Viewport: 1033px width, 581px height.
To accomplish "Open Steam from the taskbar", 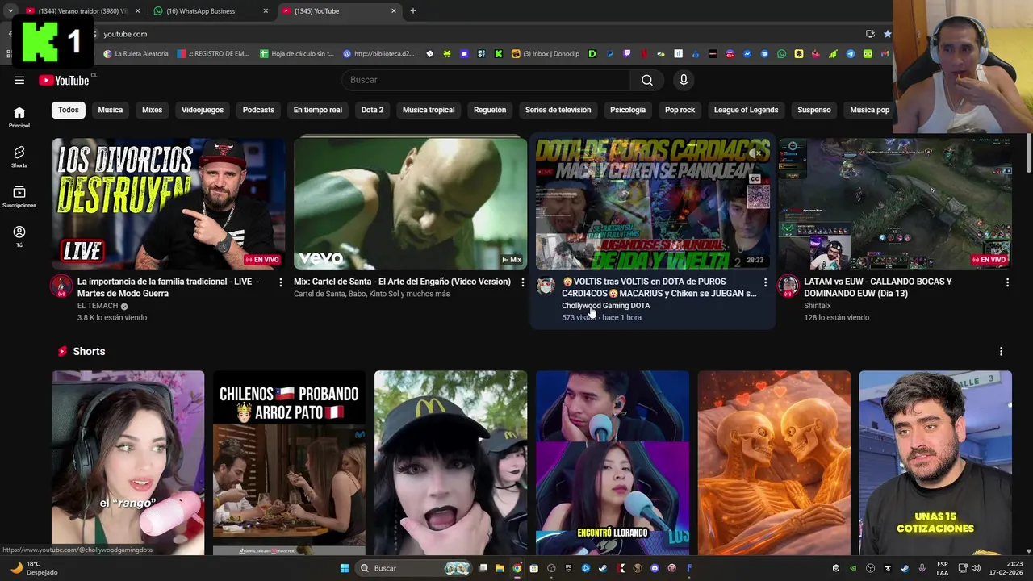I will tap(603, 568).
